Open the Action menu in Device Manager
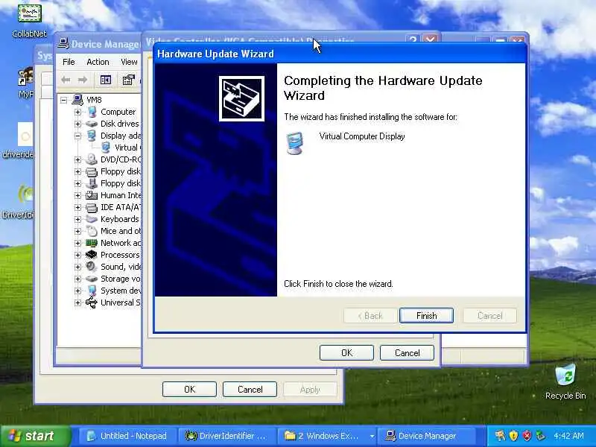The height and width of the screenshot is (447, 596). coord(98,62)
